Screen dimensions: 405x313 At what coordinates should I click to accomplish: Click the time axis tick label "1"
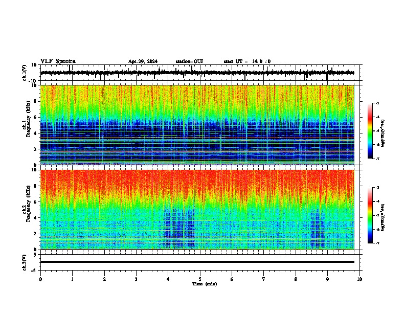[73, 279]
